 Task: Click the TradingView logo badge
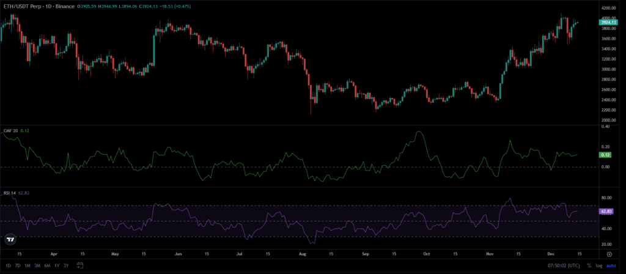[11, 240]
